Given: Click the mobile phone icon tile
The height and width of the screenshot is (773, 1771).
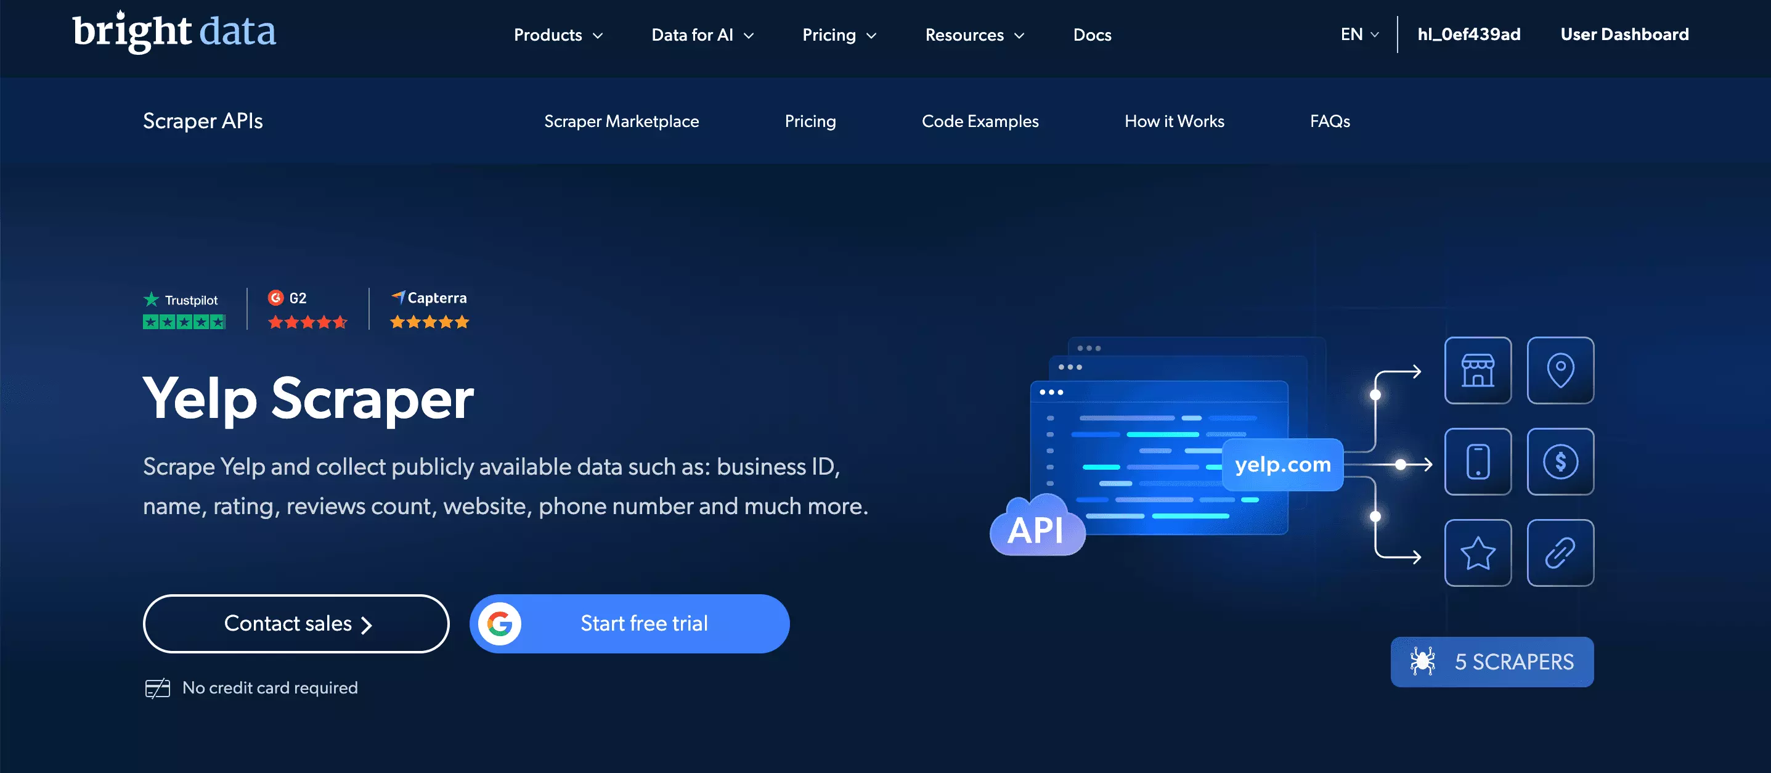Looking at the screenshot, I should point(1478,462).
